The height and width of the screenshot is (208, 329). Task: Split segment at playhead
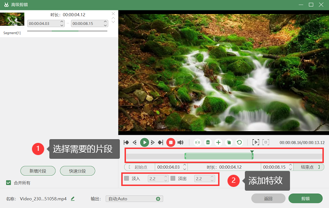point(197,142)
